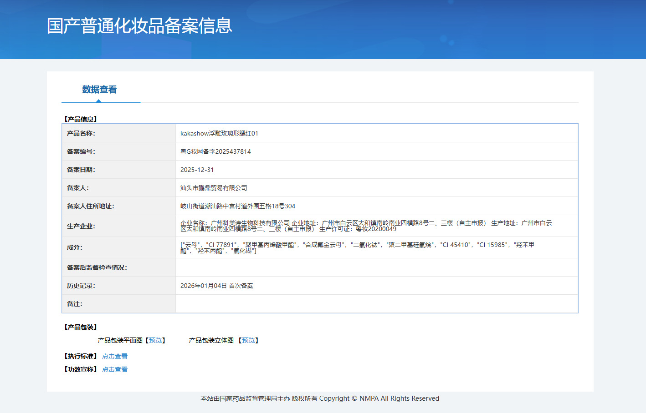
Task: Click the NMPA copyright footer text
Action: click(320, 398)
